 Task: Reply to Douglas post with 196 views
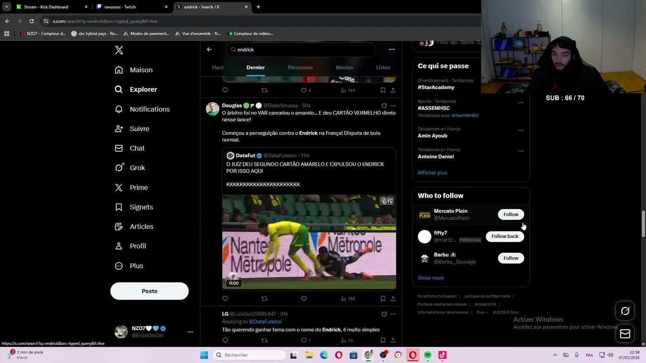225,298
